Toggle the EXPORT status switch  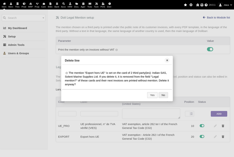(x=202, y=137)
